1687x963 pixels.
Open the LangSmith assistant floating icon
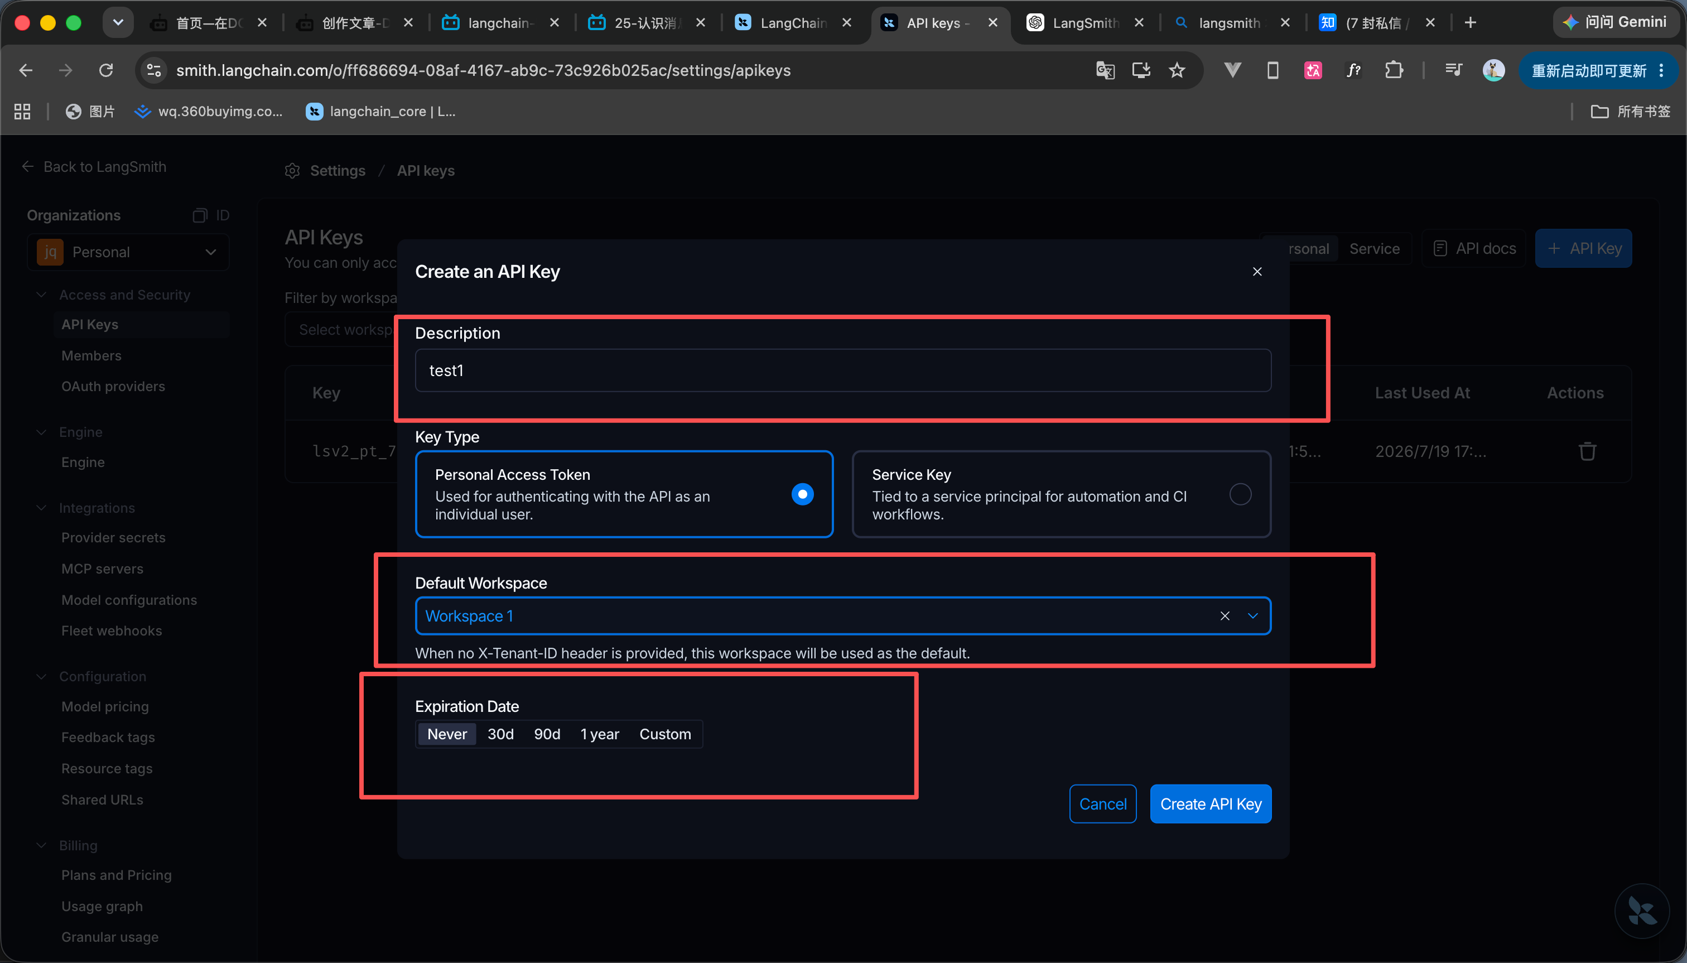1641,912
